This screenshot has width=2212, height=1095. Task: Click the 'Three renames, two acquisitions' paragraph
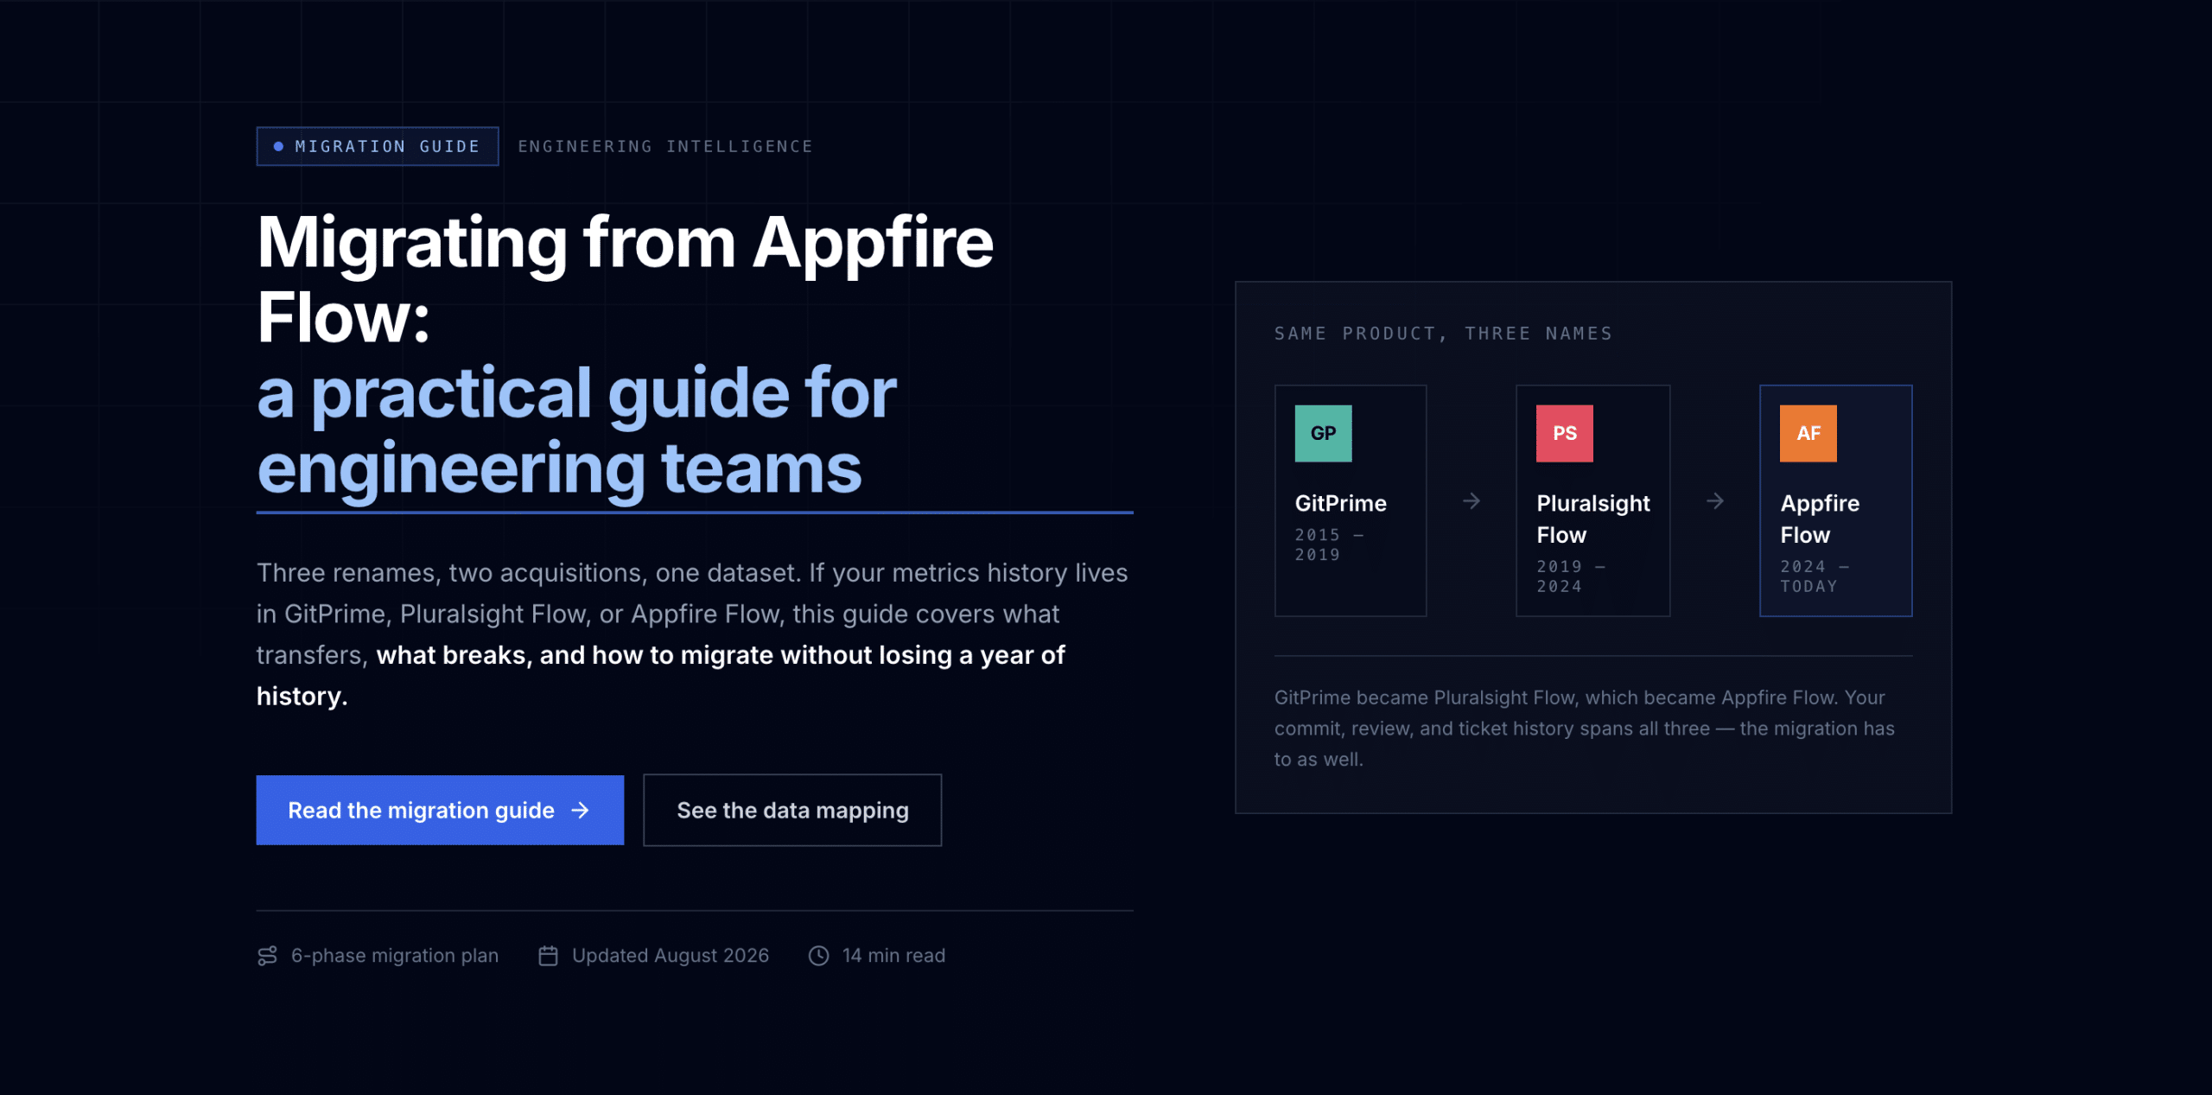point(692,634)
